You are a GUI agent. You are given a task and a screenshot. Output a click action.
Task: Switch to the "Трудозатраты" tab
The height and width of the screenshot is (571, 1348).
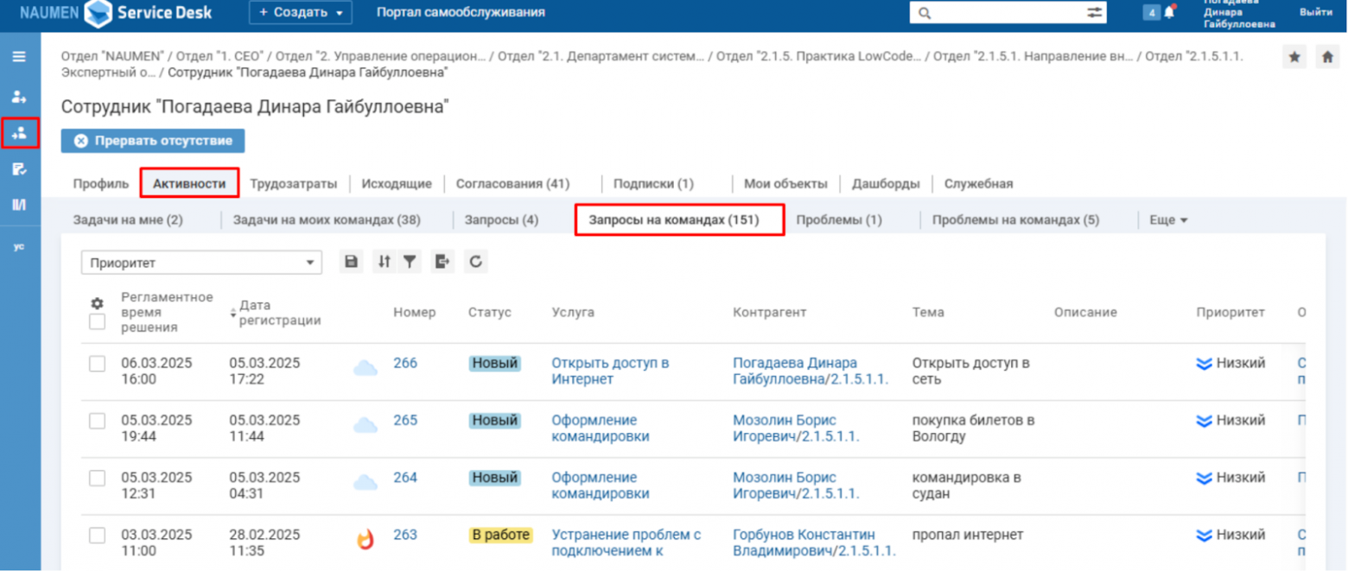(x=293, y=184)
